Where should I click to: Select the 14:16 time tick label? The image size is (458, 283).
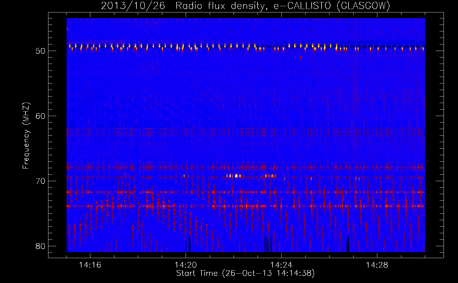[90, 265]
